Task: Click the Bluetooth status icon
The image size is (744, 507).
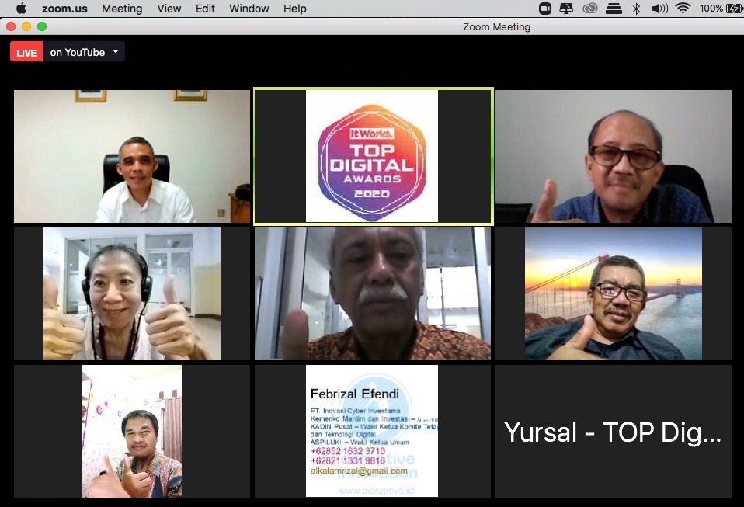Action: pyautogui.click(x=636, y=9)
